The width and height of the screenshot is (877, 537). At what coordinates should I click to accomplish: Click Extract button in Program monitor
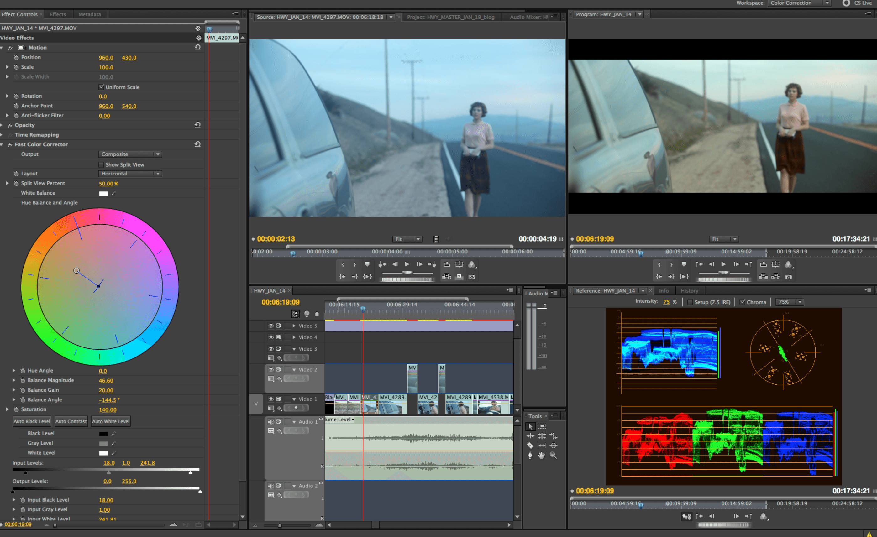click(776, 277)
